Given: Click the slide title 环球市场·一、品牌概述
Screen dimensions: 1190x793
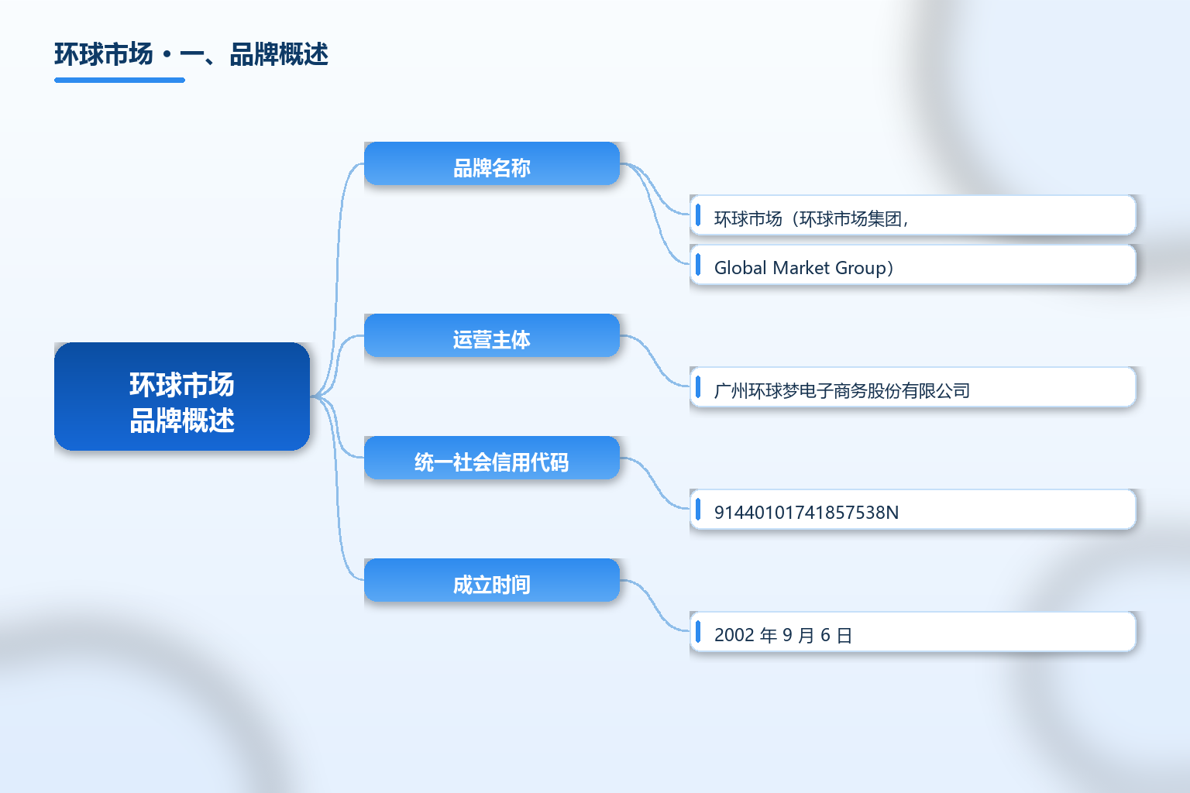Looking at the screenshot, I should point(191,55).
